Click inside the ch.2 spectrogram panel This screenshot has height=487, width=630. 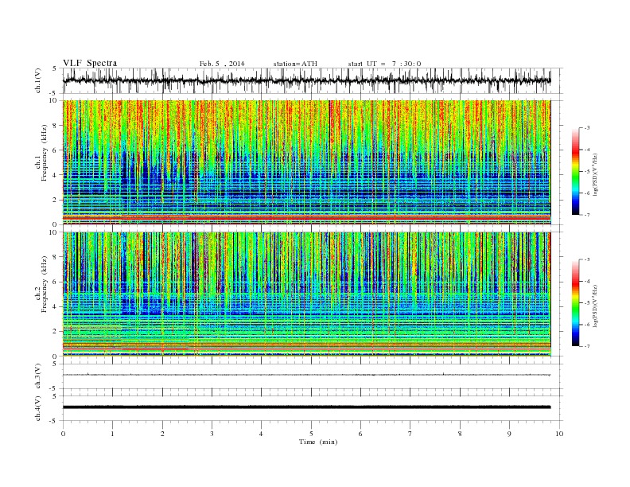[x=306, y=294]
